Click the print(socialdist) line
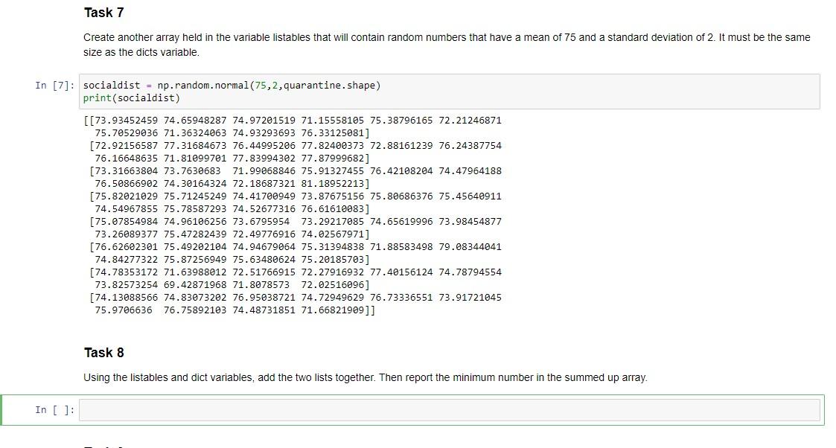Viewport: 836px width, 448px height. (130, 97)
